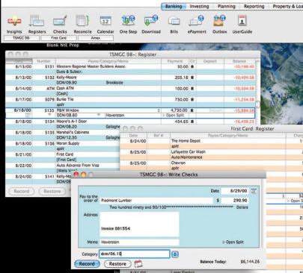This screenshot has height=273, width=303.
Task: Click calendar icon under 8/18/00 date in register
Action: click(28, 115)
